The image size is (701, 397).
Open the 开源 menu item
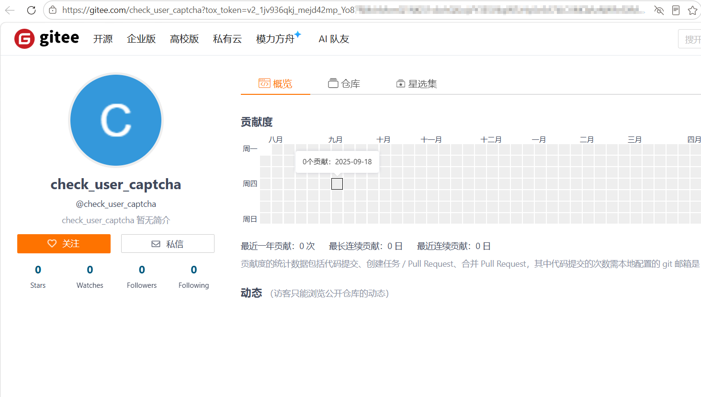(x=103, y=39)
